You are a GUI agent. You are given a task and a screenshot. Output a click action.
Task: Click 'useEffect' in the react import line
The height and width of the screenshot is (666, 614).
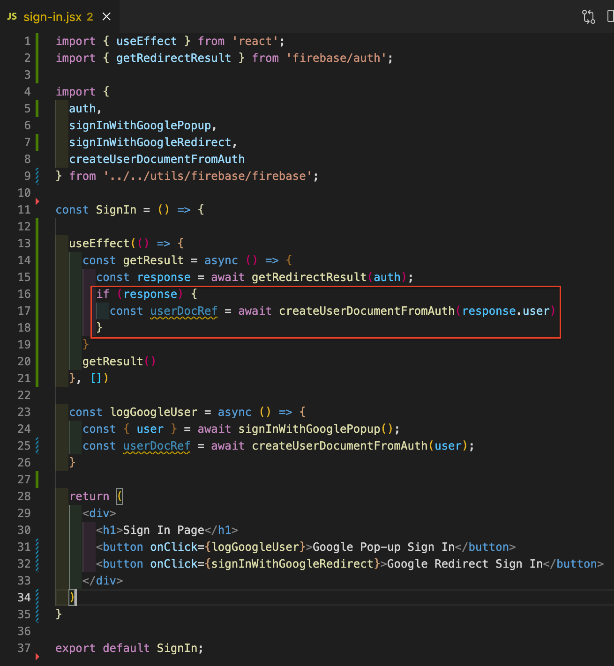click(147, 41)
